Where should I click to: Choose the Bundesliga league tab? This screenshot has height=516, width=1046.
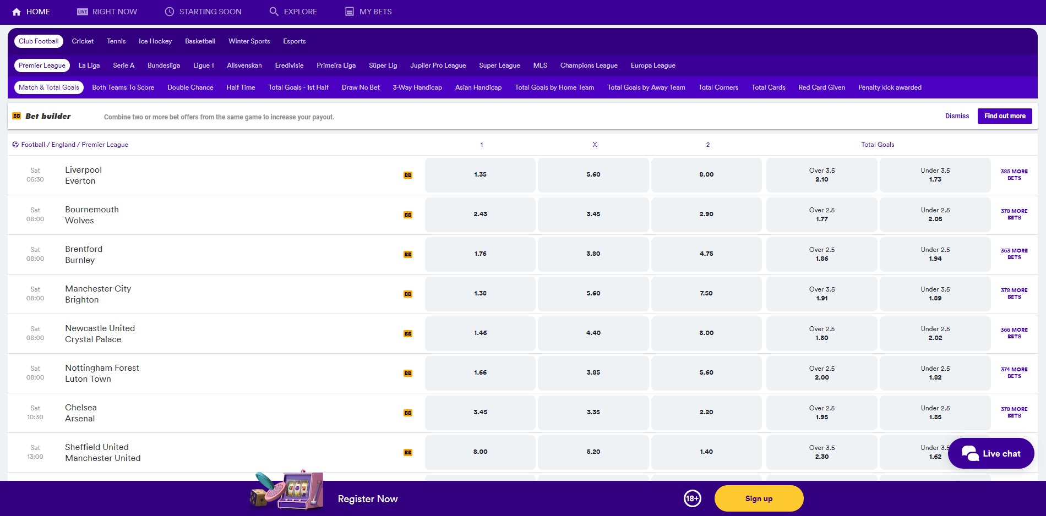tap(164, 65)
